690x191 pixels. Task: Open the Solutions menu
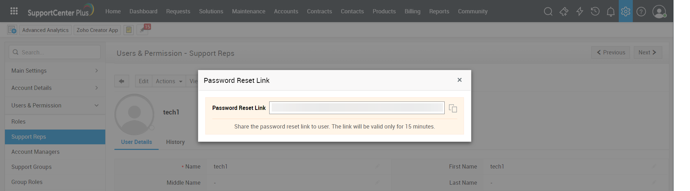[211, 11]
